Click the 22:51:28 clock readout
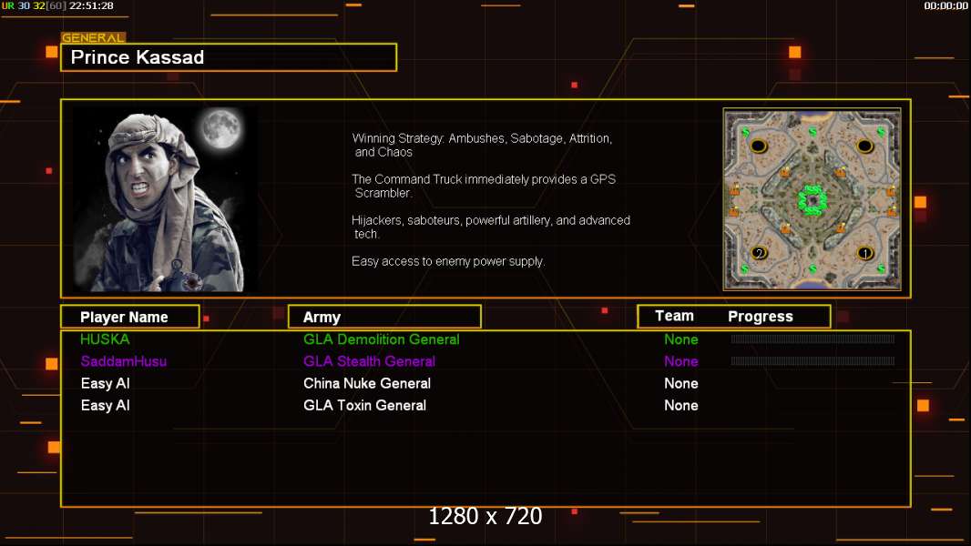This screenshot has width=971, height=546. (x=91, y=5)
